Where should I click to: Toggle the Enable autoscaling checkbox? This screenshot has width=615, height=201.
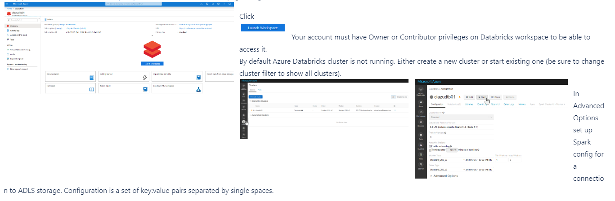point(430,146)
